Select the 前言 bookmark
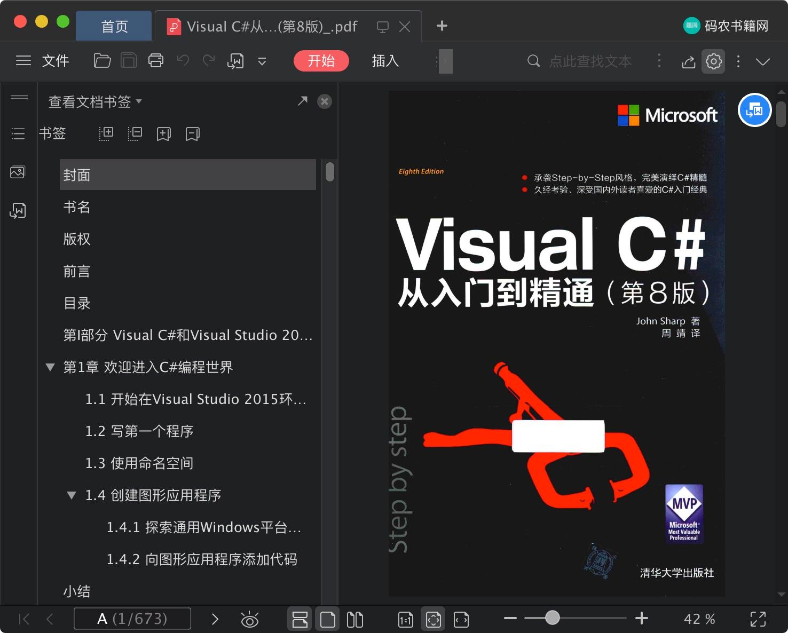This screenshot has height=633, width=788. point(76,271)
